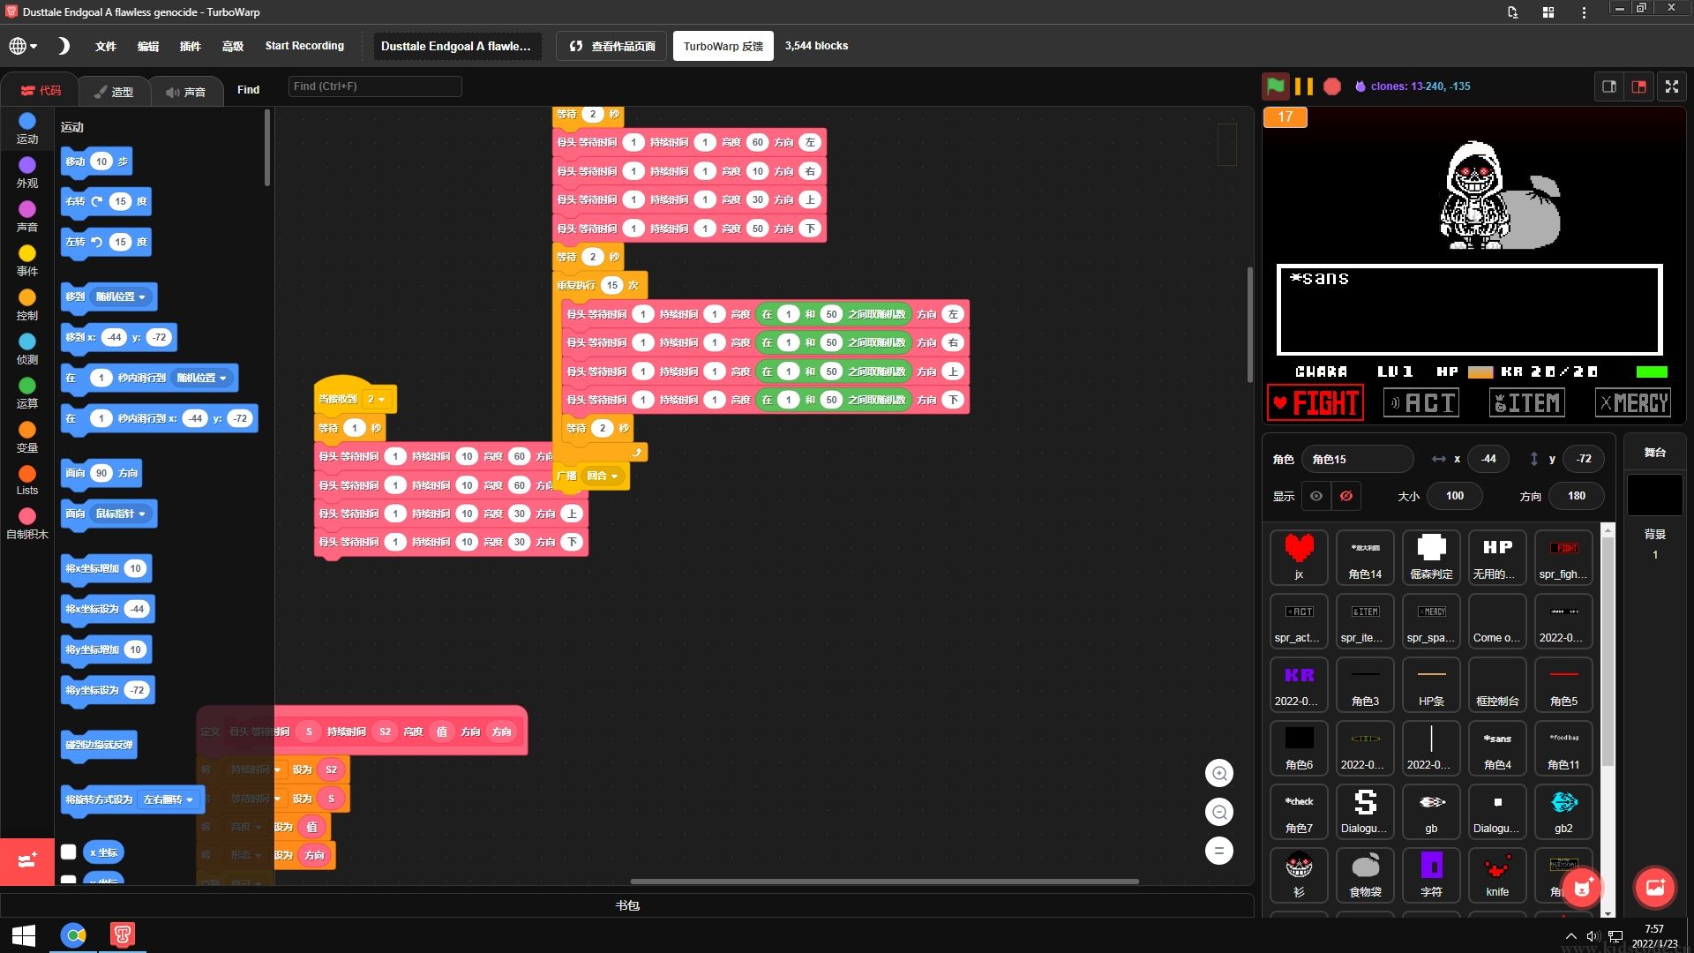The height and width of the screenshot is (953, 1694).
Task: Select the gb2 sprite
Action: [x=1563, y=812]
